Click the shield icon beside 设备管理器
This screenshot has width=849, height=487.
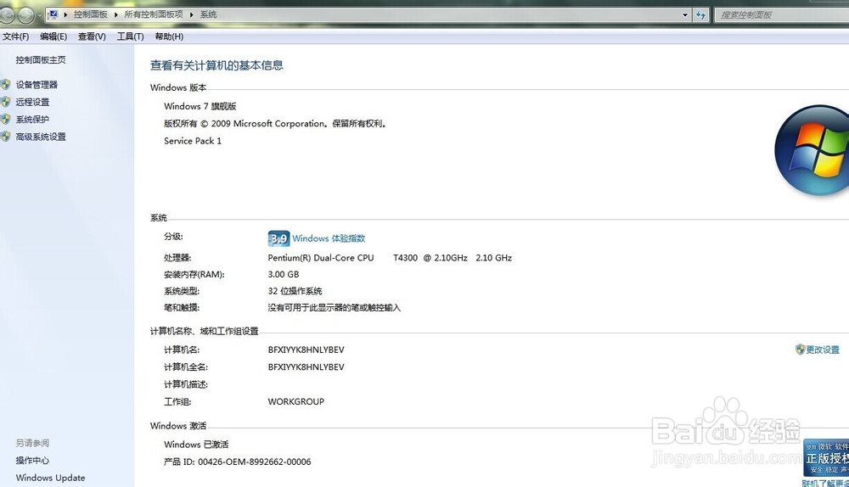pyautogui.click(x=5, y=84)
